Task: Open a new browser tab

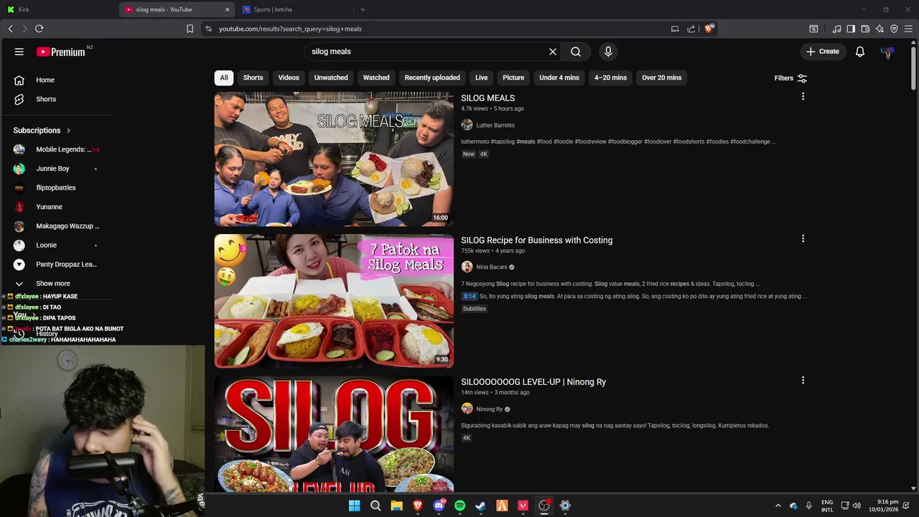Action: (x=363, y=9)
